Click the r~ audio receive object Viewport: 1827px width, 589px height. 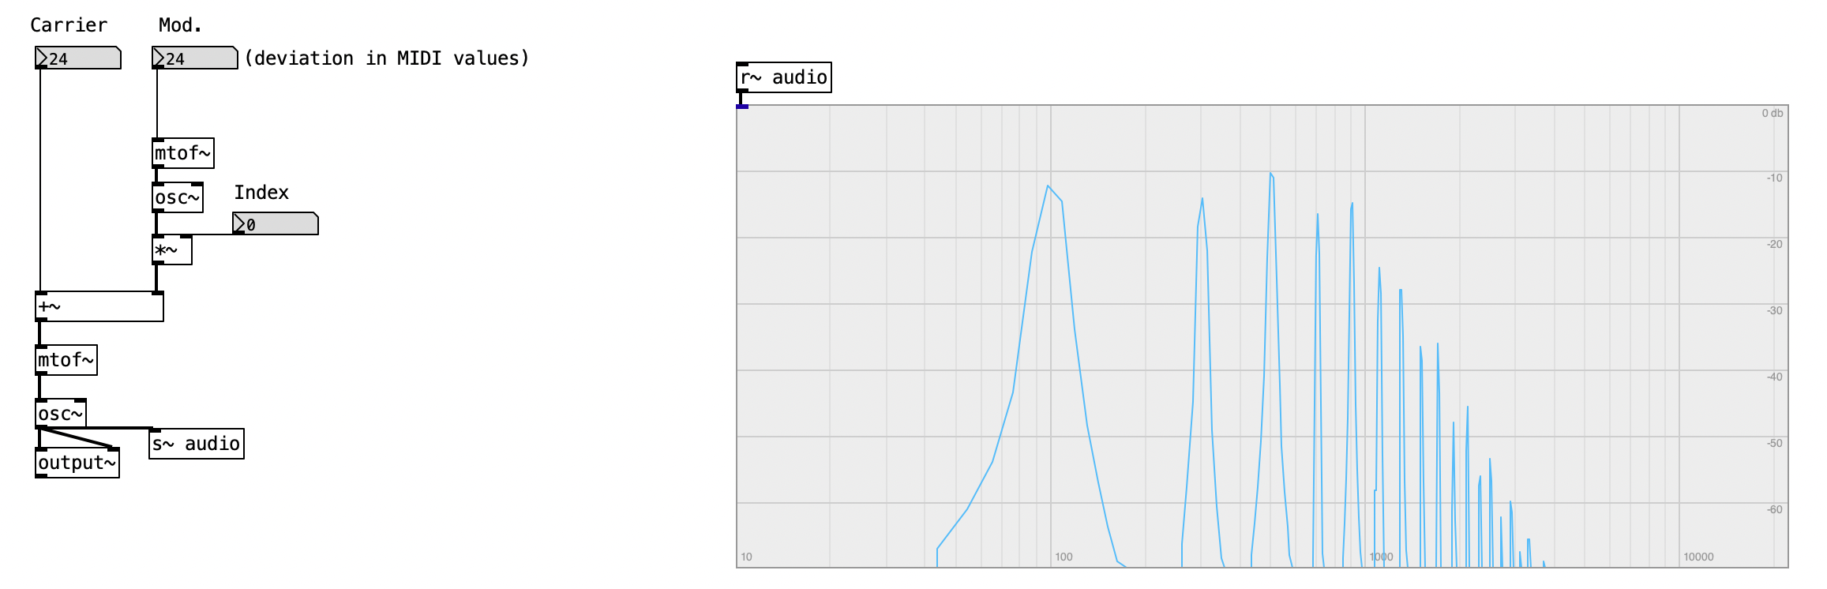[784, 77]
